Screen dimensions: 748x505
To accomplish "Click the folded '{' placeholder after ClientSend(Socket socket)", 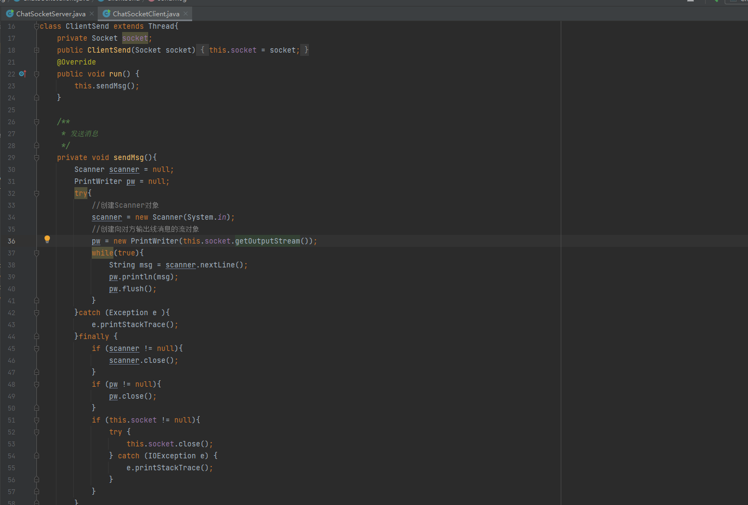I will coord(202,50).
